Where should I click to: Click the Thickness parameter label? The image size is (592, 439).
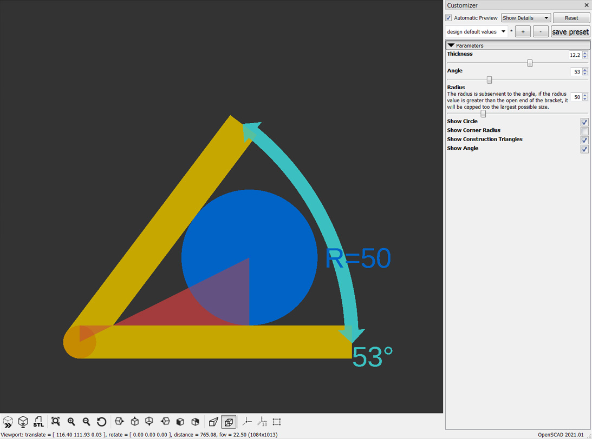pos(459,54)
